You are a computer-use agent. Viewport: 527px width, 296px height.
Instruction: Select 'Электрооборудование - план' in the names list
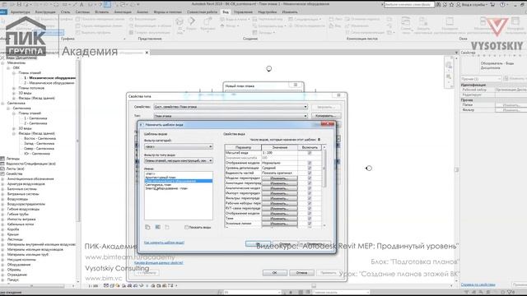coord(166,188)
